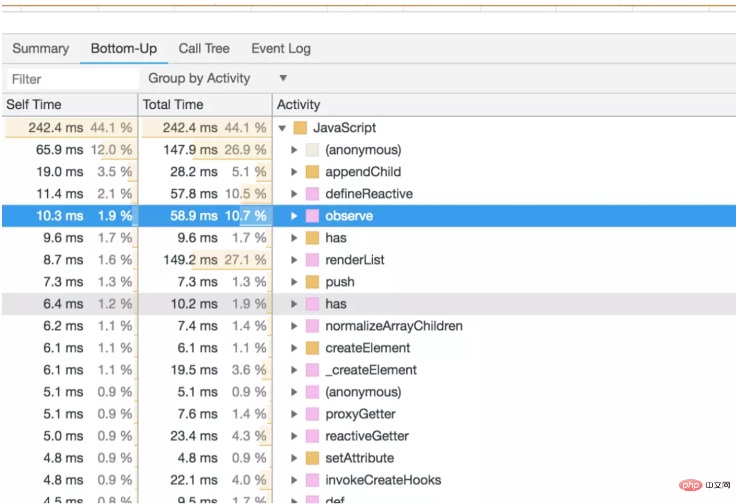Viewport: 736px width, 504px height.
Task: Click the pink swatch beside proxyGetter
Action: coord(312,414)
